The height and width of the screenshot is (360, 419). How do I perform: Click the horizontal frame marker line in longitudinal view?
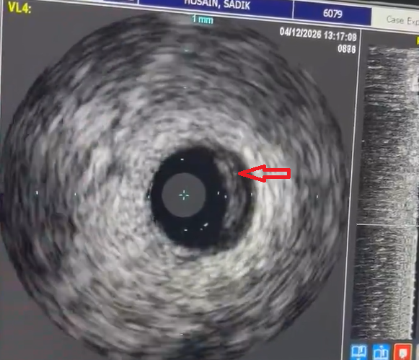click(x=388, y=225)
